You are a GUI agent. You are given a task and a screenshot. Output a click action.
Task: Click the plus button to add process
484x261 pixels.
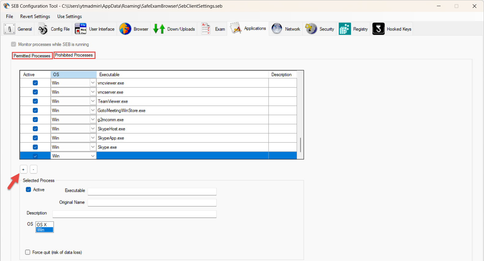24,169
